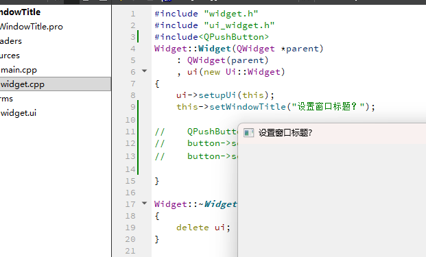426x257 pixels.
Task: Select the Sources folder in project tree
Action: coord(10,56)
